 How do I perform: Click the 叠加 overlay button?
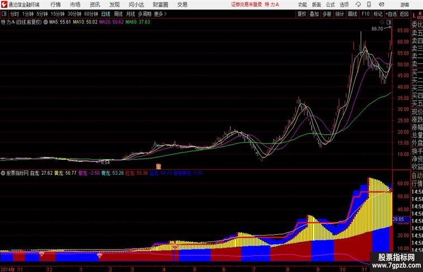314,14
